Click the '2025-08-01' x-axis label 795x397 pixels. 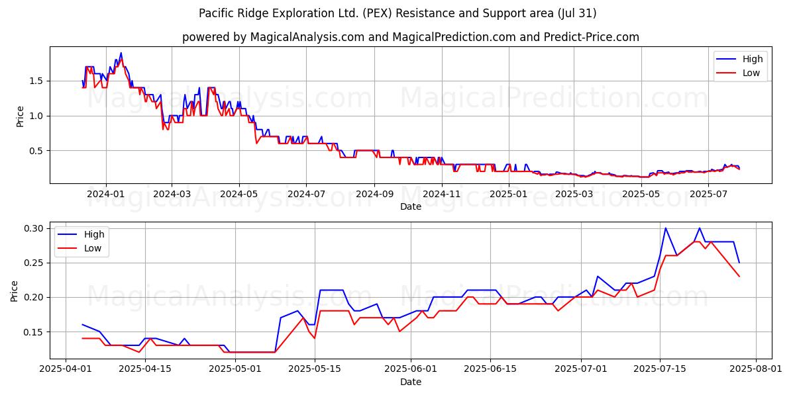coord(757,369)
